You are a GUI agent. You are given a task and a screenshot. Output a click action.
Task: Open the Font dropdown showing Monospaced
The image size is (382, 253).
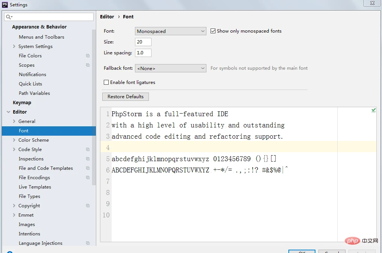pyautogui.click(x=170, y=31)
